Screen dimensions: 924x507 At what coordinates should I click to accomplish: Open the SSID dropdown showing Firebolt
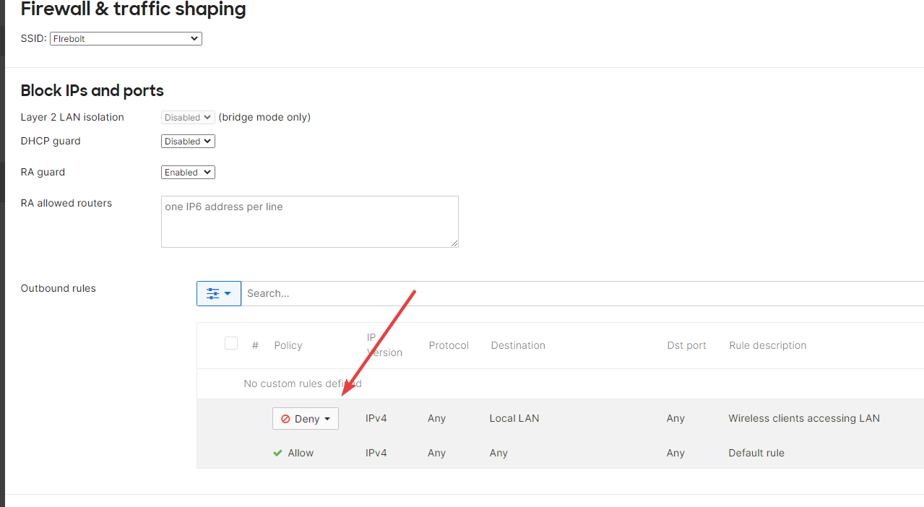(x=125, y=38)
